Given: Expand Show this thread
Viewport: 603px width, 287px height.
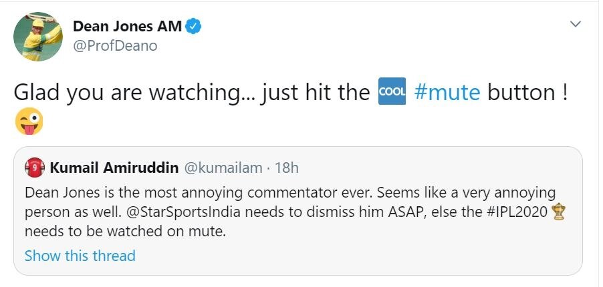Looking at the screenshot, I should point(80,256).
